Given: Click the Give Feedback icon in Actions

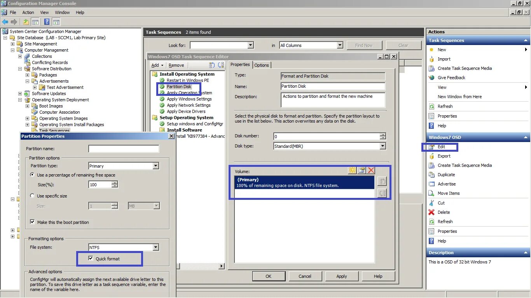Looking at the screenshot, I should (x=431, y=78).
